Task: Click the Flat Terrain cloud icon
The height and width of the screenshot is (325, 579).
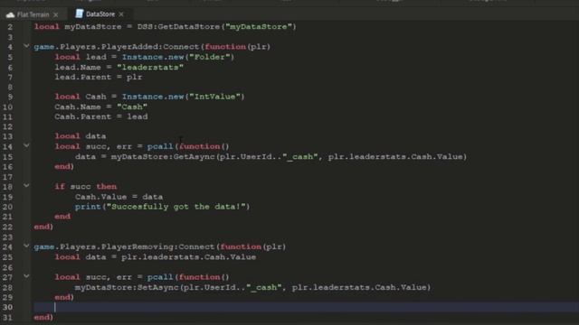Action: (x=10, y=14)
